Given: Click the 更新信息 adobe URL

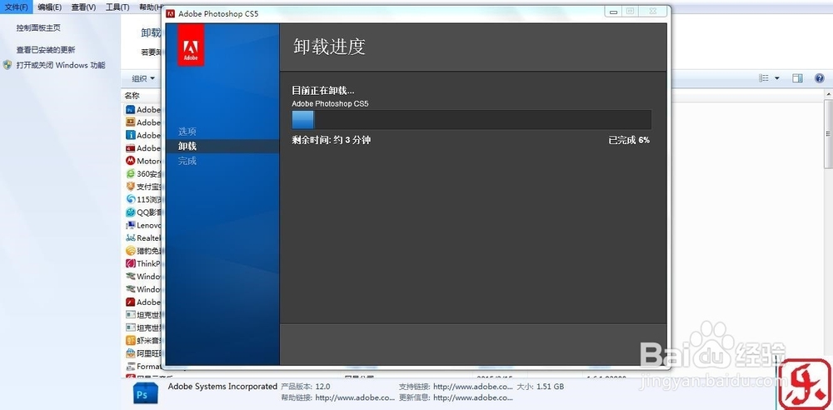Looking at the screenshot, I should [x=473, y=397].
